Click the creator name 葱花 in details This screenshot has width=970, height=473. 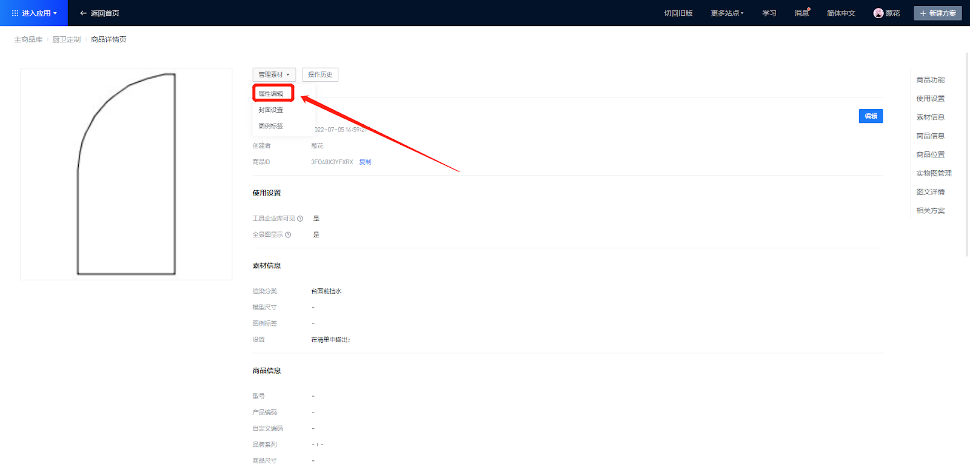point(317,145)
